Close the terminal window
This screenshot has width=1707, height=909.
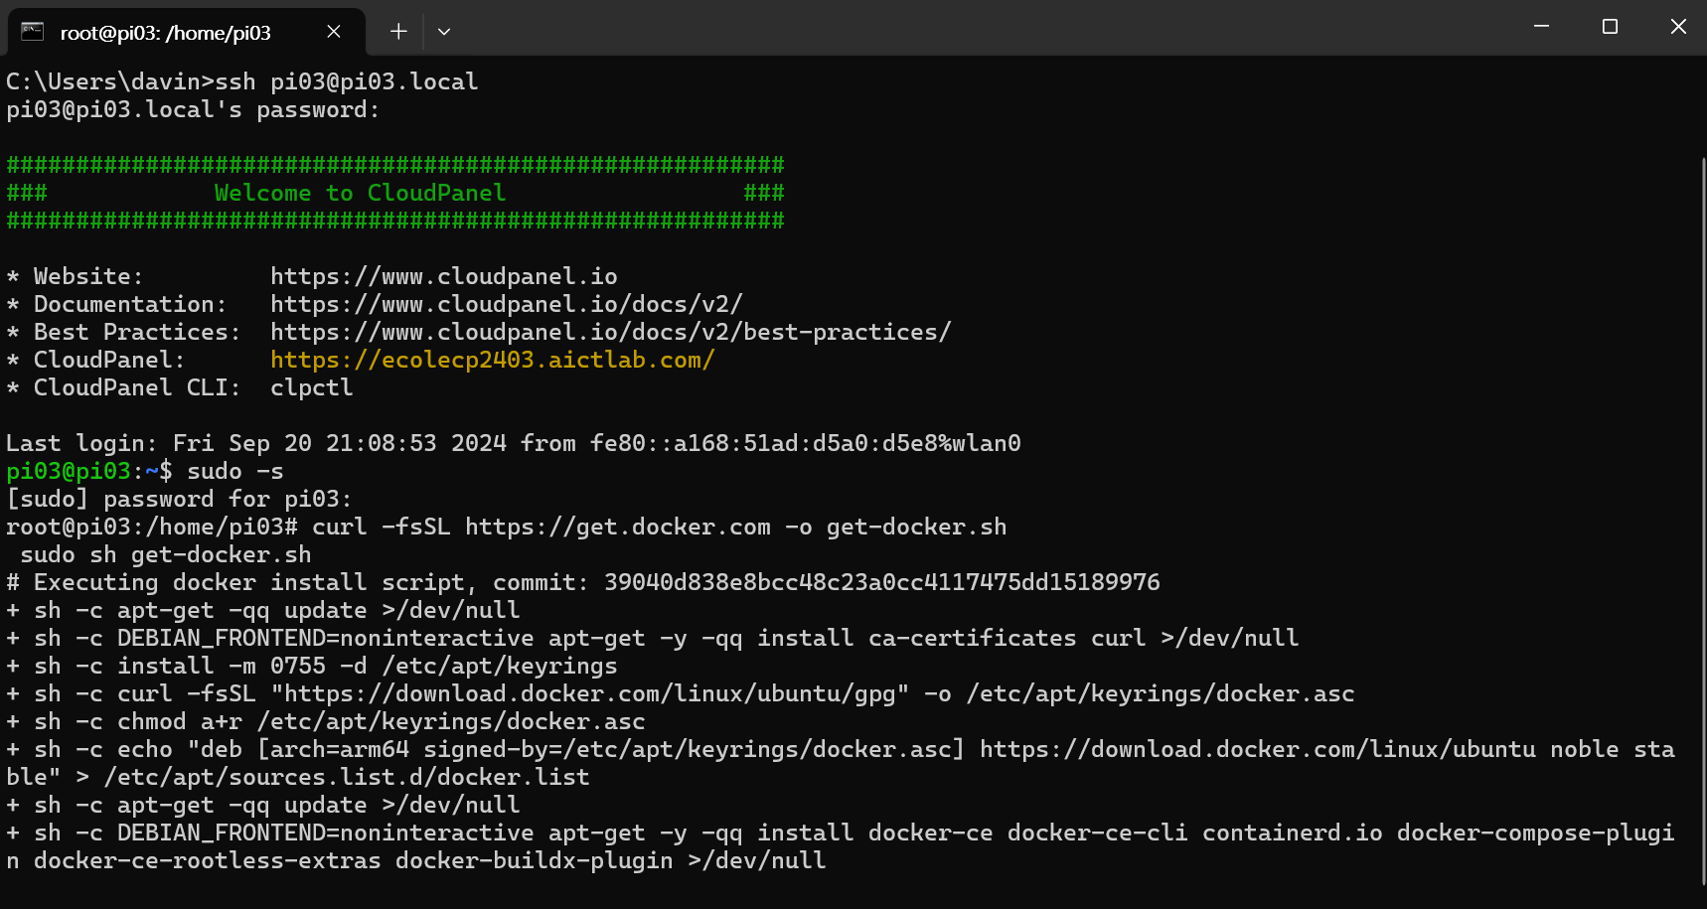coord(1678,27)
